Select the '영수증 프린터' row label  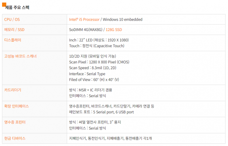click(x=15, y=122)
